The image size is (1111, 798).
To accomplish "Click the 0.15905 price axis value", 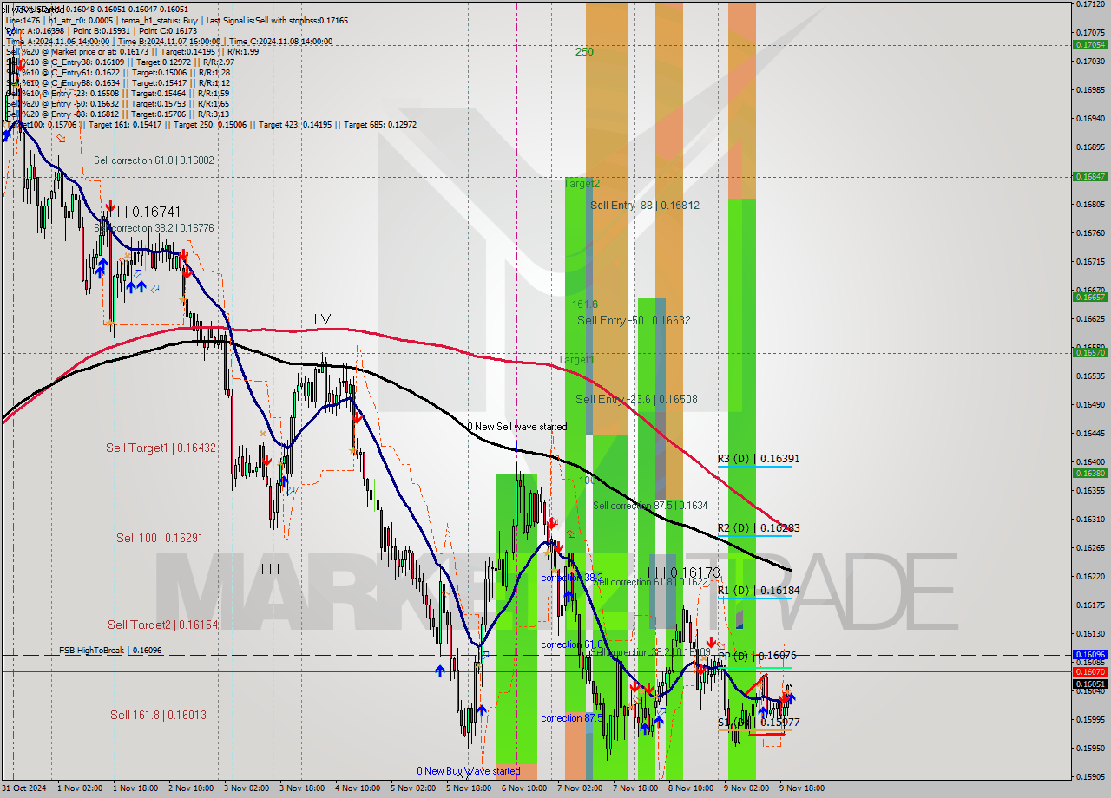I will coord(1089,776).
